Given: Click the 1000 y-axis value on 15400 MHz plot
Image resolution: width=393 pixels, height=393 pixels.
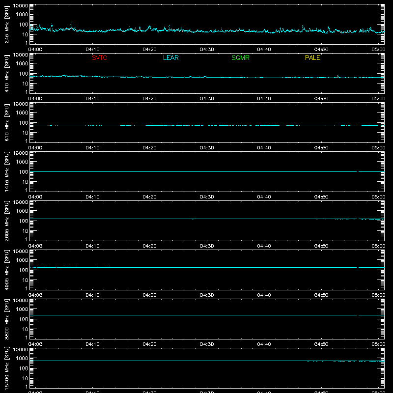Looking at the screenshot, I should click(x=22, y=359).
